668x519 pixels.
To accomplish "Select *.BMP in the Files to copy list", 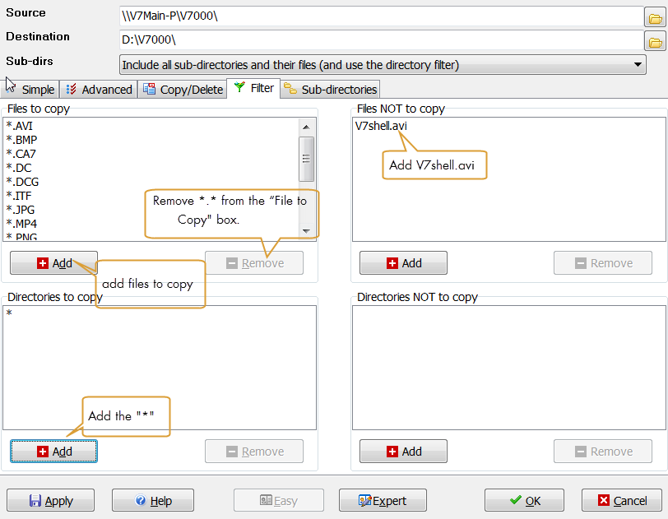I will coord(21,140).
